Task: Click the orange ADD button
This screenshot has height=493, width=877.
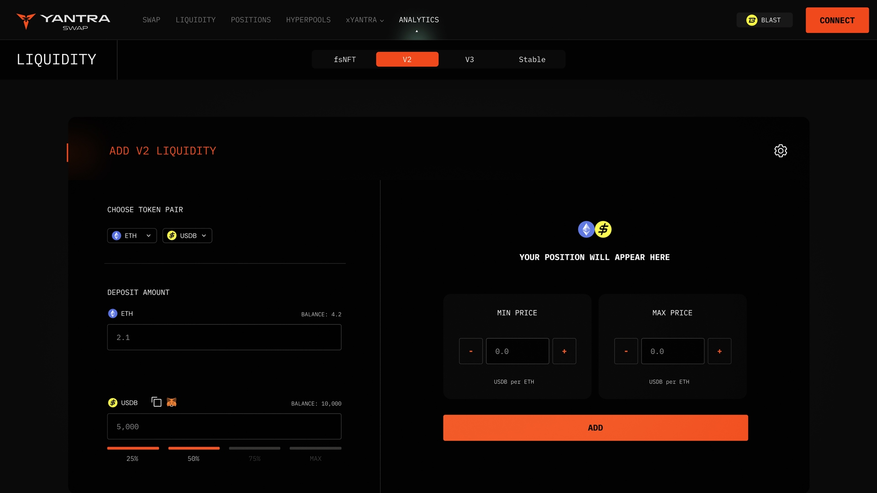Action: pyautogui.click(x=595, y=428)
